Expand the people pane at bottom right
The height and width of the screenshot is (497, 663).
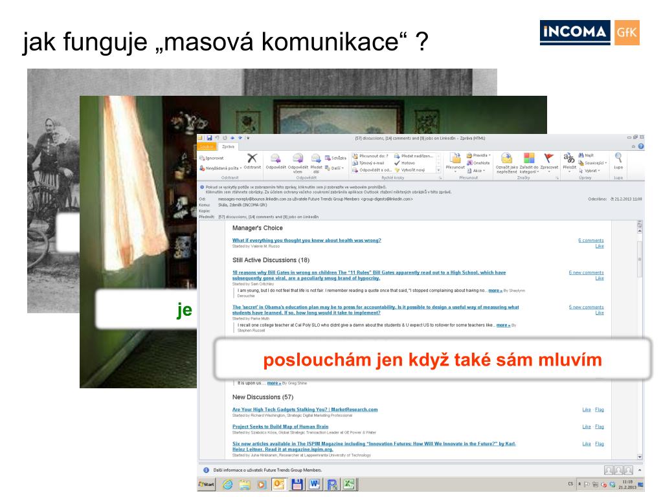tap(639, 470)
